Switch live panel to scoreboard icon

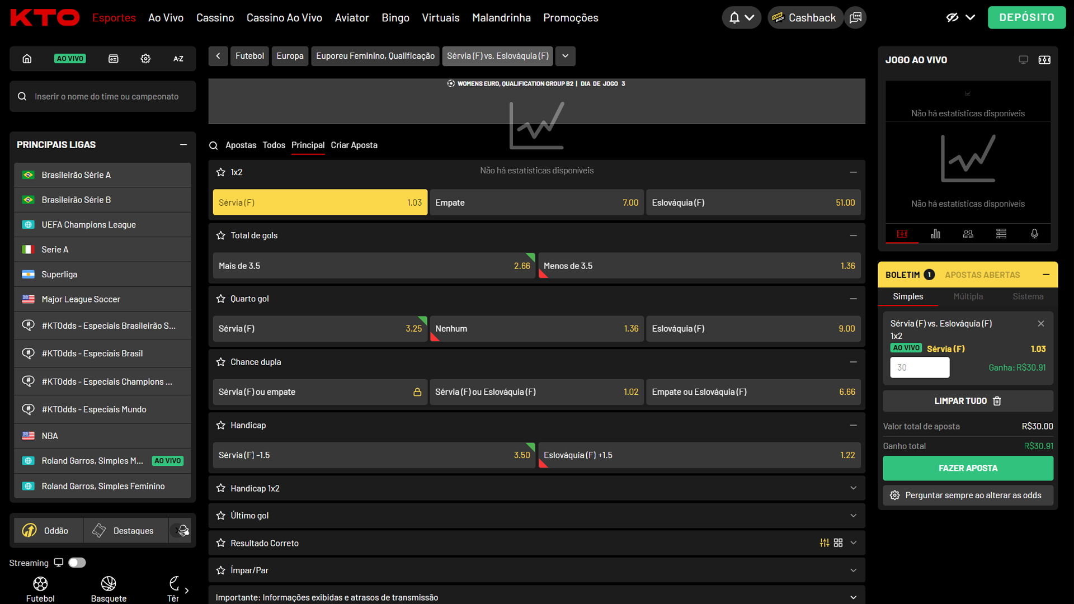(x=1044, y=60)
